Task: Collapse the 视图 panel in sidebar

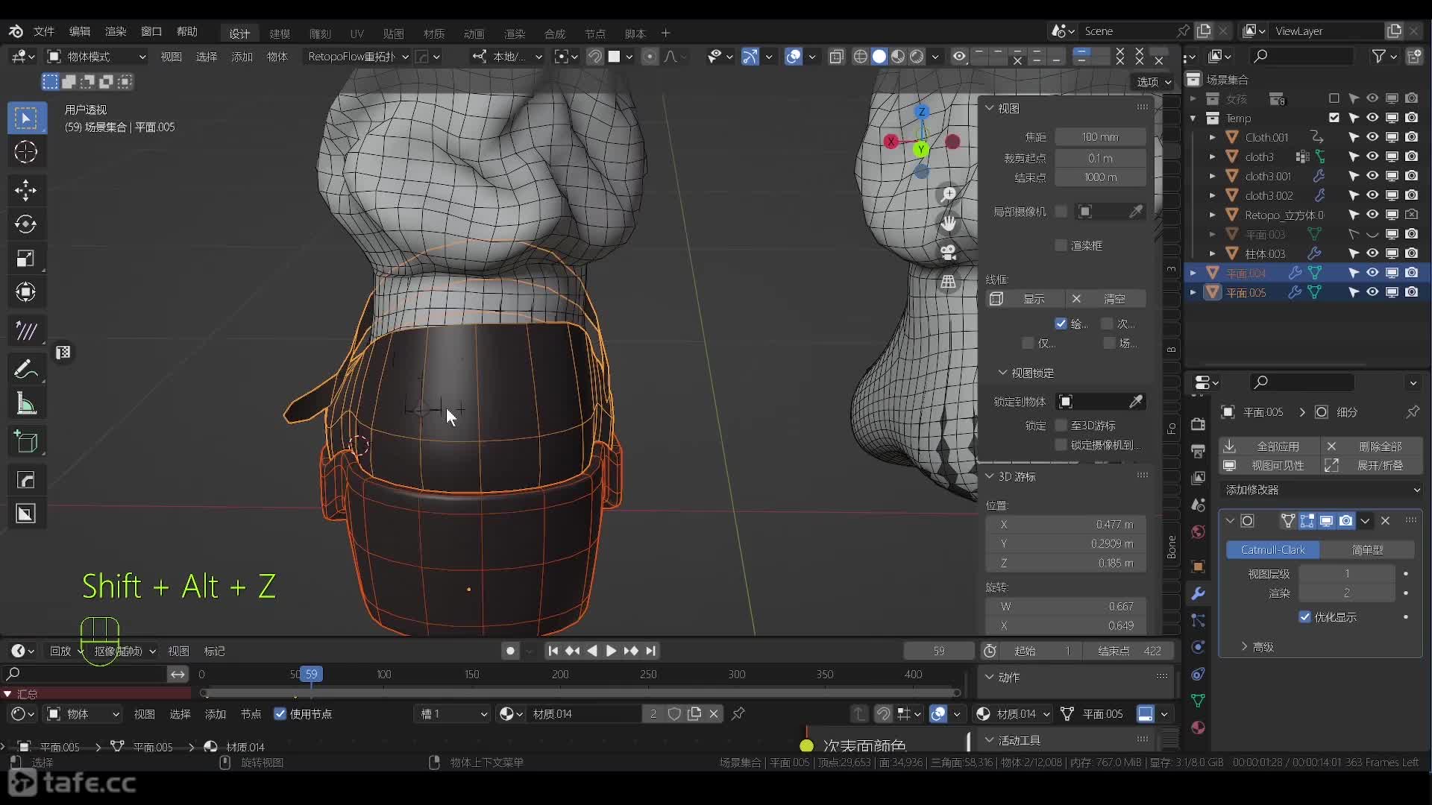Action: tap(990, 108)
